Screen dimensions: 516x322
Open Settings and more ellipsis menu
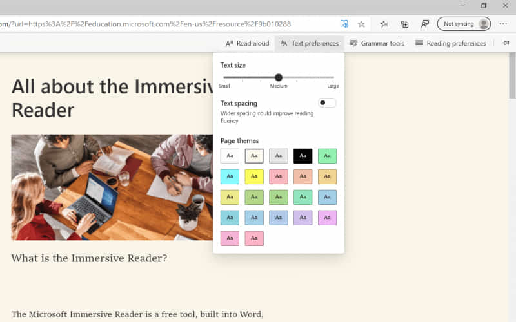(x=503, y=24)
